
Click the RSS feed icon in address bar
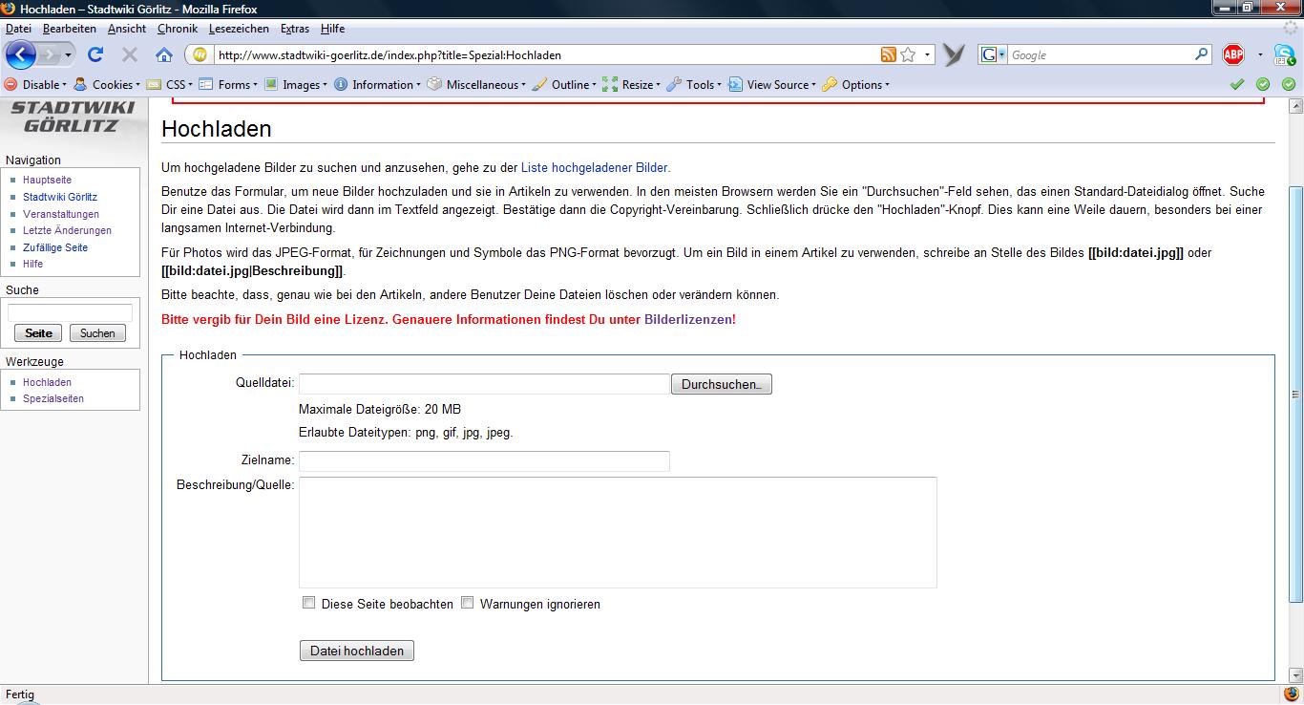[x=889, y=55]
